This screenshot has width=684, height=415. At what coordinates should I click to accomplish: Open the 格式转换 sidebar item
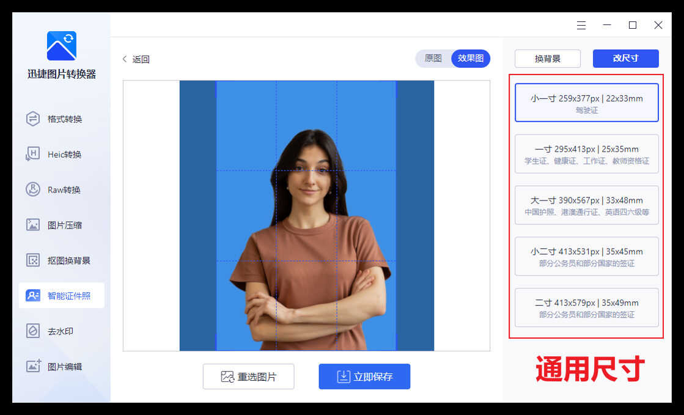pyautogui.click(x=62, y=119)
